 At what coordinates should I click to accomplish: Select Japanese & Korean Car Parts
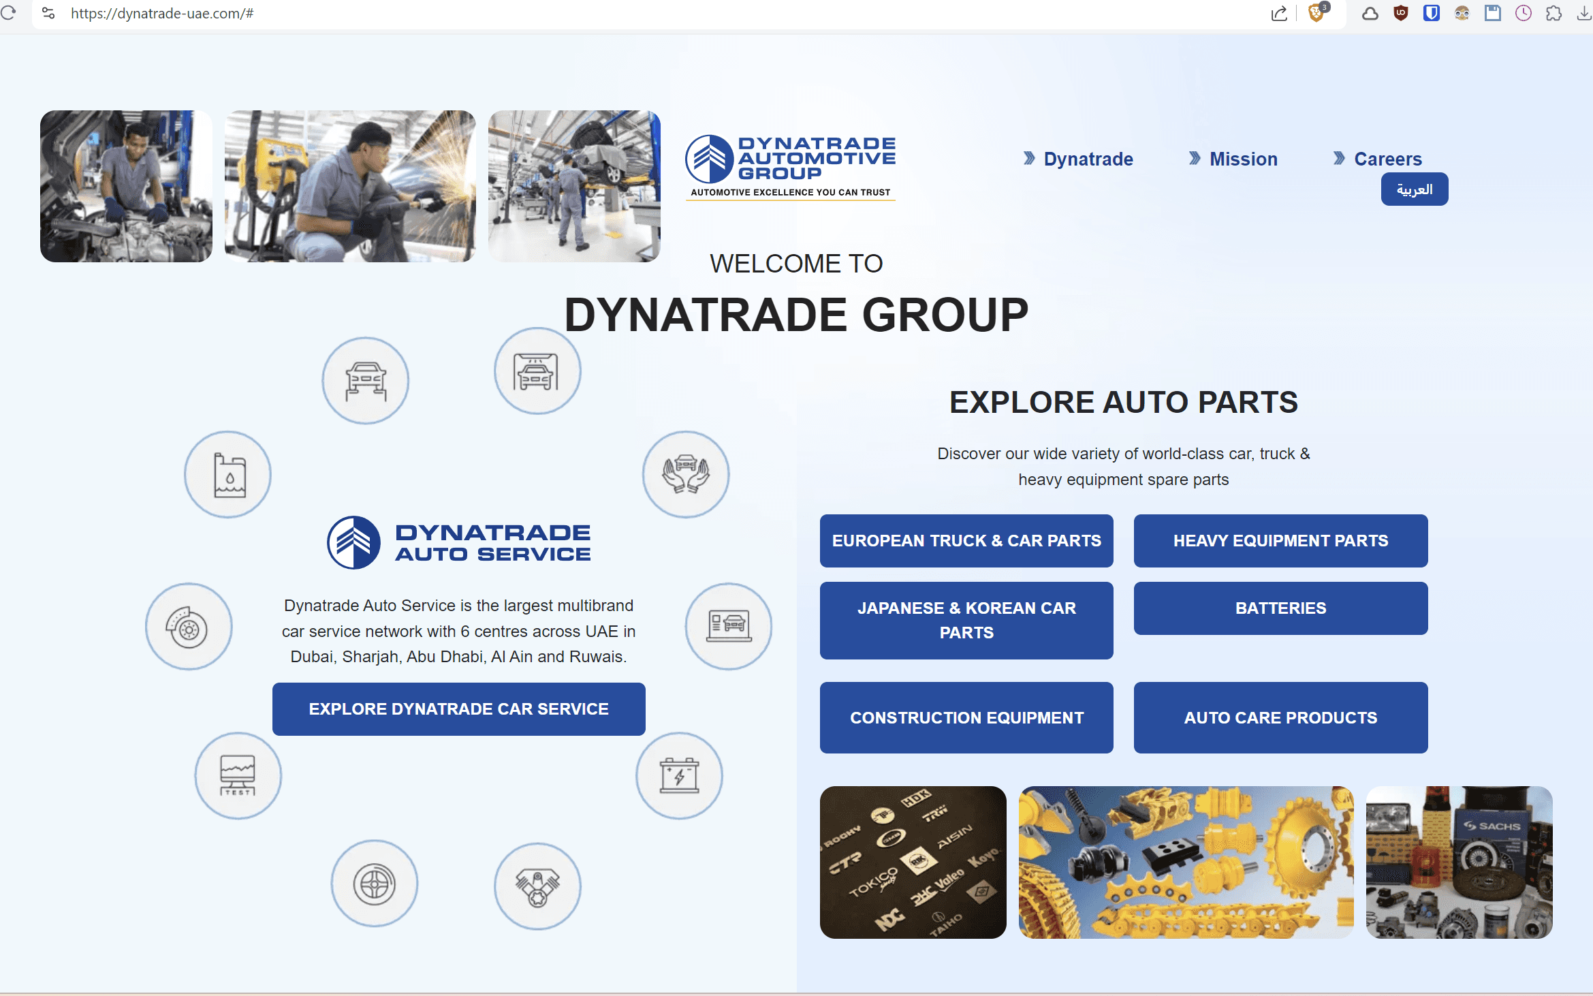point(966,621)
